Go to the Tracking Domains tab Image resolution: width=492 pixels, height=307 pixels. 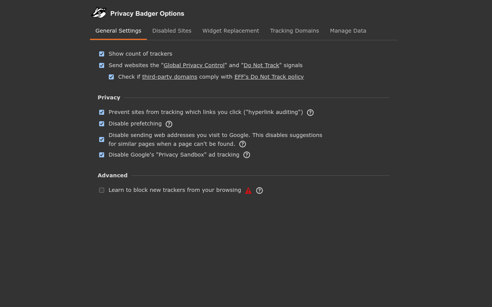tap(294, 31)
